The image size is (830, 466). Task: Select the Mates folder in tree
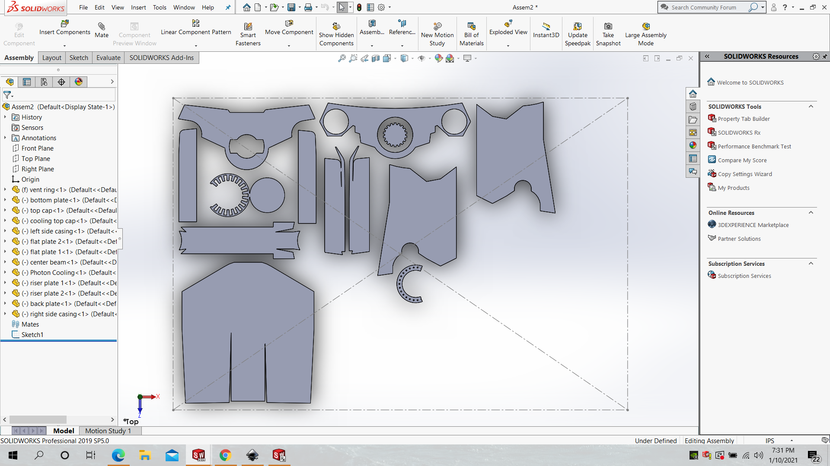tap(30, 324)
